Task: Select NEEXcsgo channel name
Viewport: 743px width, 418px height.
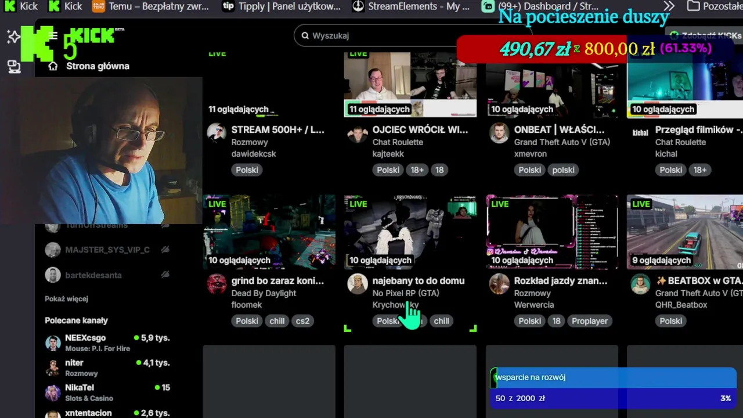Action: (x=85, y=338)
